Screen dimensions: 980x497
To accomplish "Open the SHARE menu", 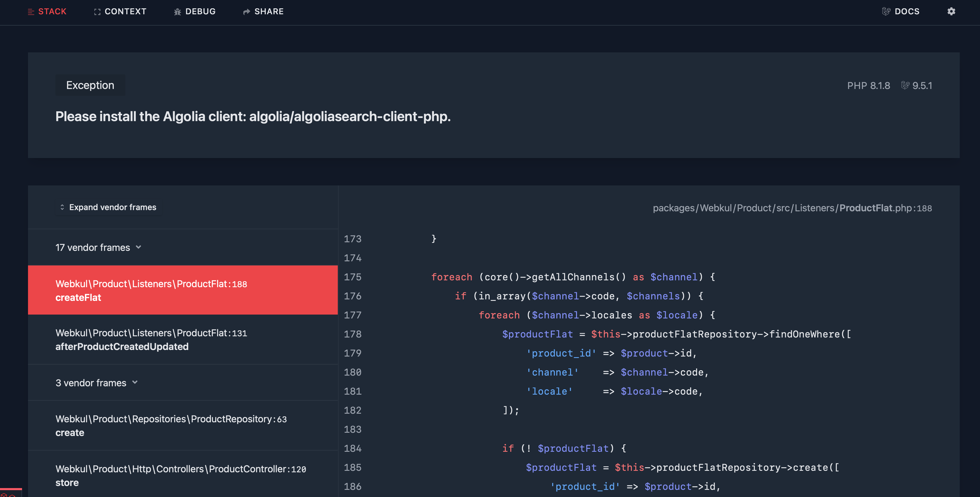I will coord(263,11).
